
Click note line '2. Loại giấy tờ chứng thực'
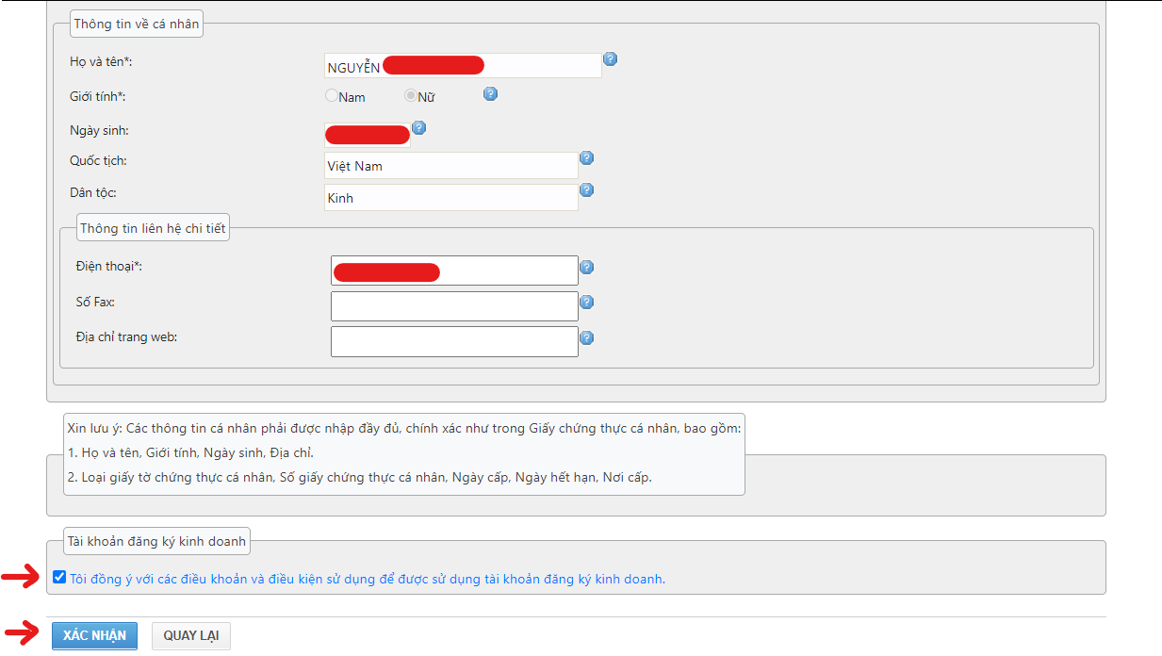tap(360, 477)
